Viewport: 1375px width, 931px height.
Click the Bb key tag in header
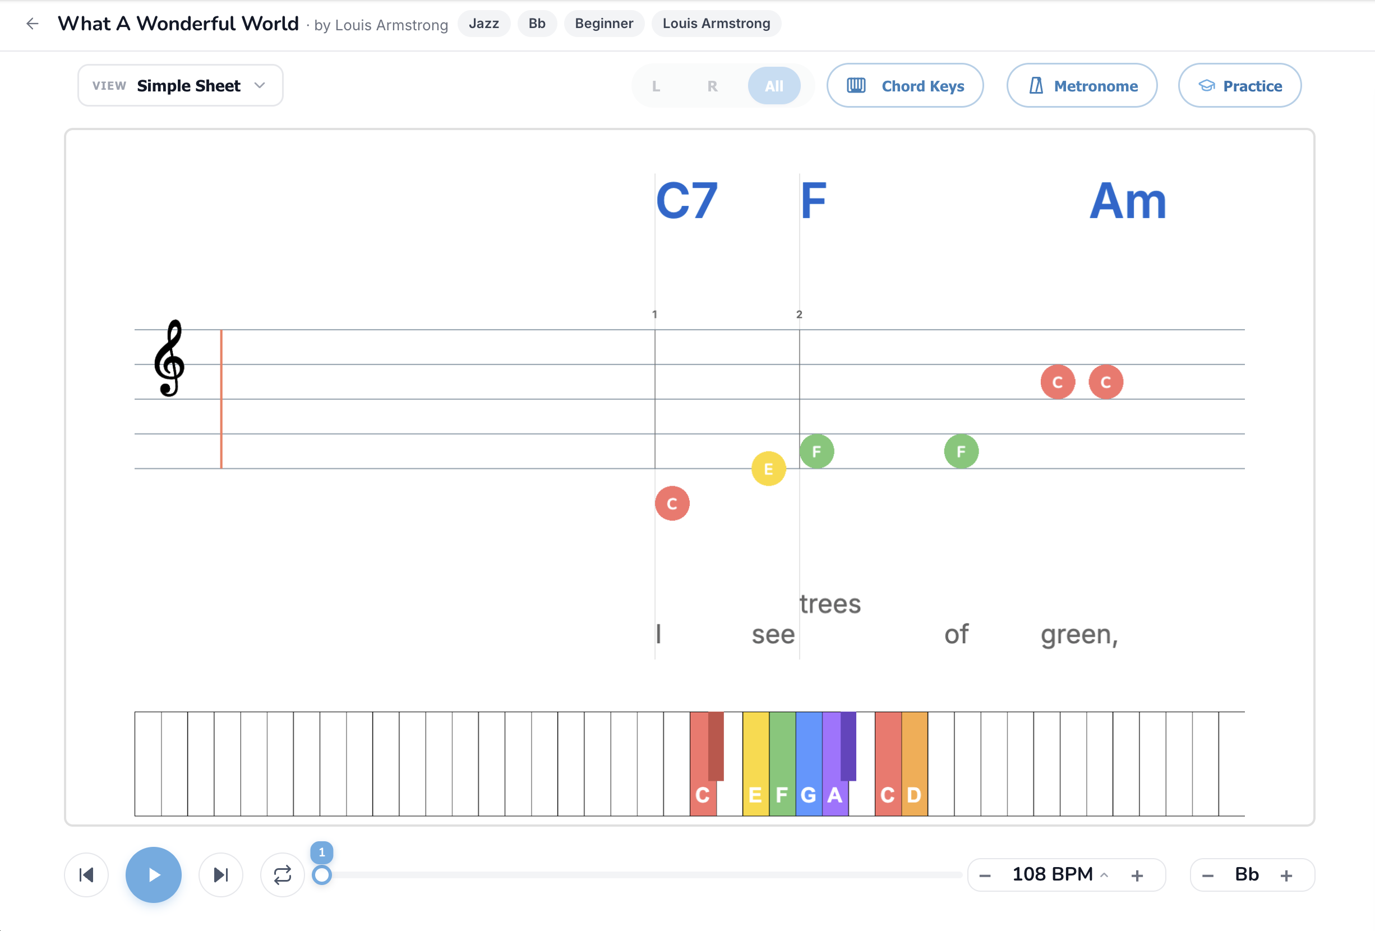click(537, 24)
